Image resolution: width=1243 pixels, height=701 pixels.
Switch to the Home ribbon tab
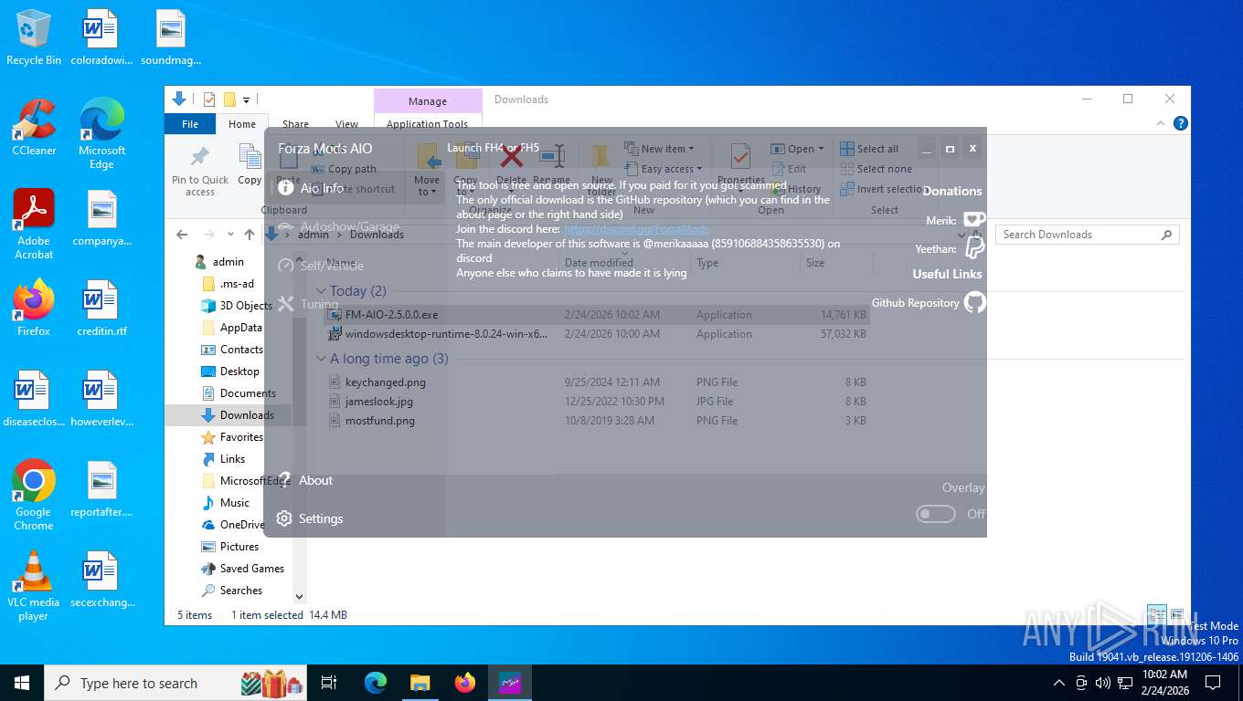(242, 124)
